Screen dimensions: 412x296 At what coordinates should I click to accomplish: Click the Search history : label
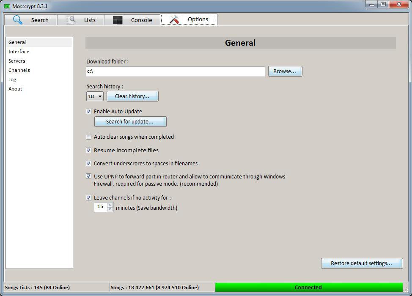[105, 87]
